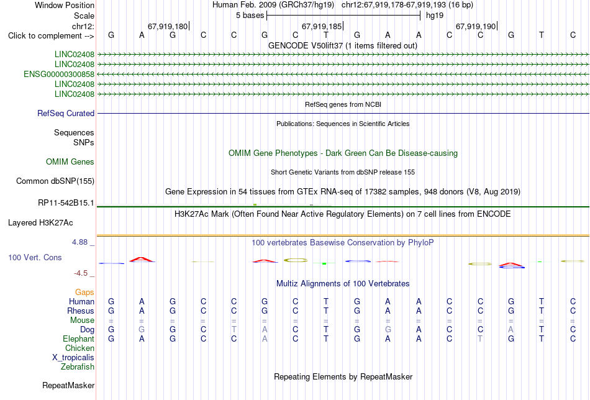The image size is (590, 400).
Task: Click the 'Common dbSNP(155)' label
Action: click(55, 181)
